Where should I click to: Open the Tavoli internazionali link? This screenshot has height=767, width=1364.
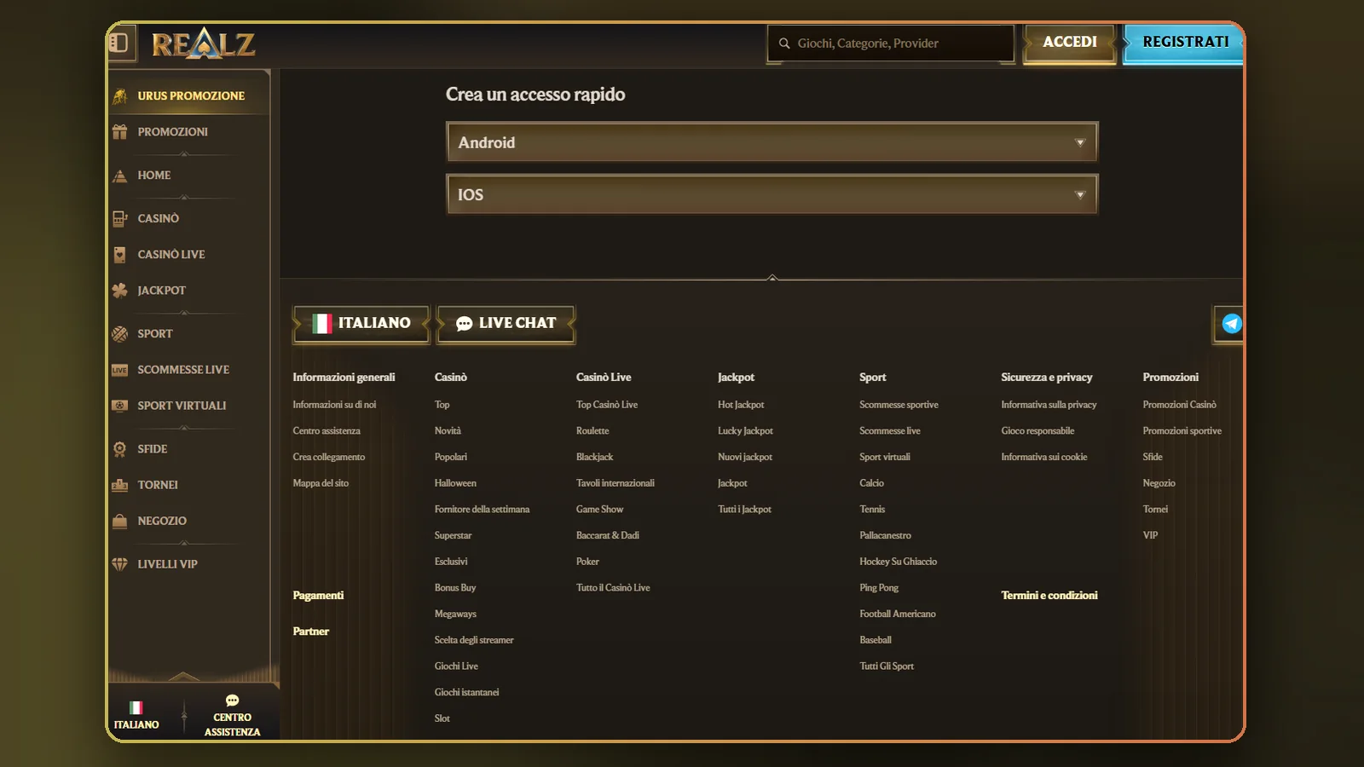tap(615, 483)
